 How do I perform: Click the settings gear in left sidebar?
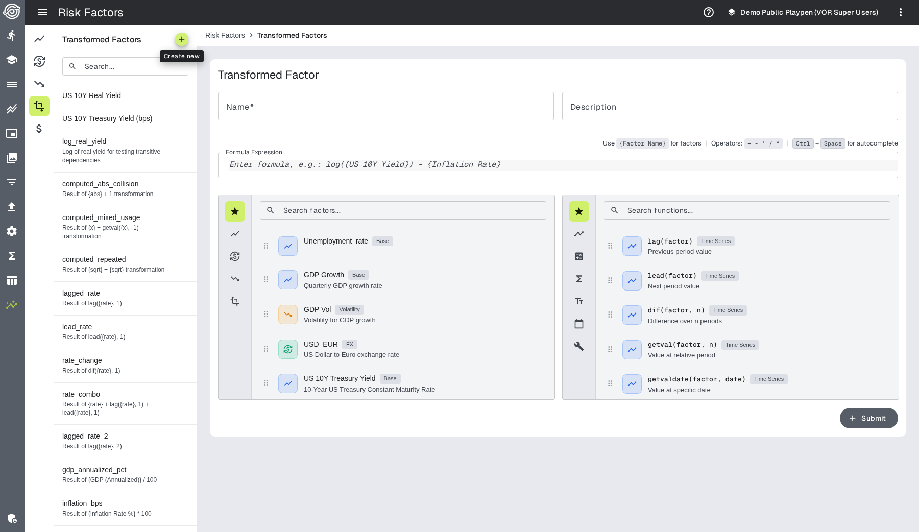[x=12, y=231]
